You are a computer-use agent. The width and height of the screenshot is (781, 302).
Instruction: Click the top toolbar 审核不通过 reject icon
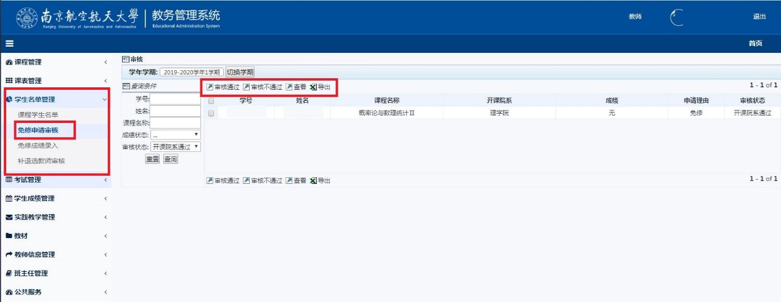click(x=247, y=87)
